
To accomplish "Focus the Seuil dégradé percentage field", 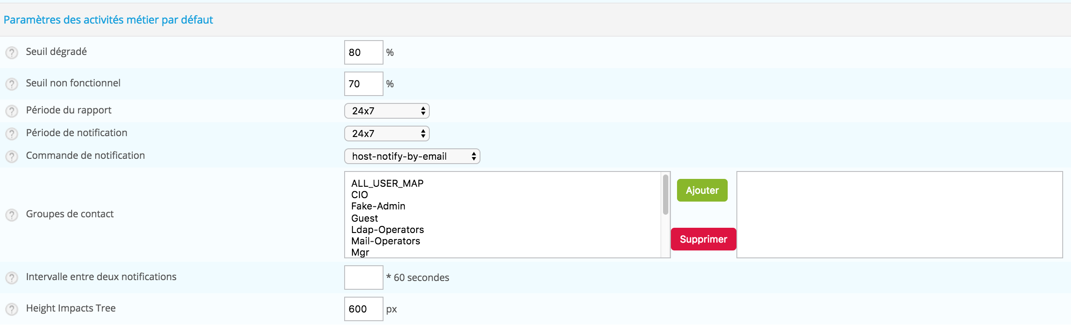I will tap(364, 52).
